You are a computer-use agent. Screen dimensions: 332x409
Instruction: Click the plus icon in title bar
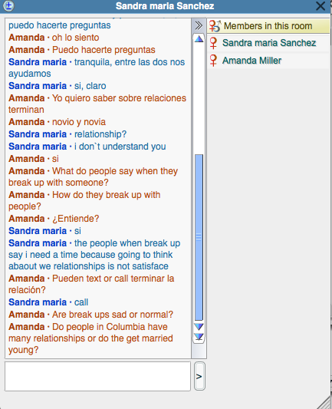(8, 5)
